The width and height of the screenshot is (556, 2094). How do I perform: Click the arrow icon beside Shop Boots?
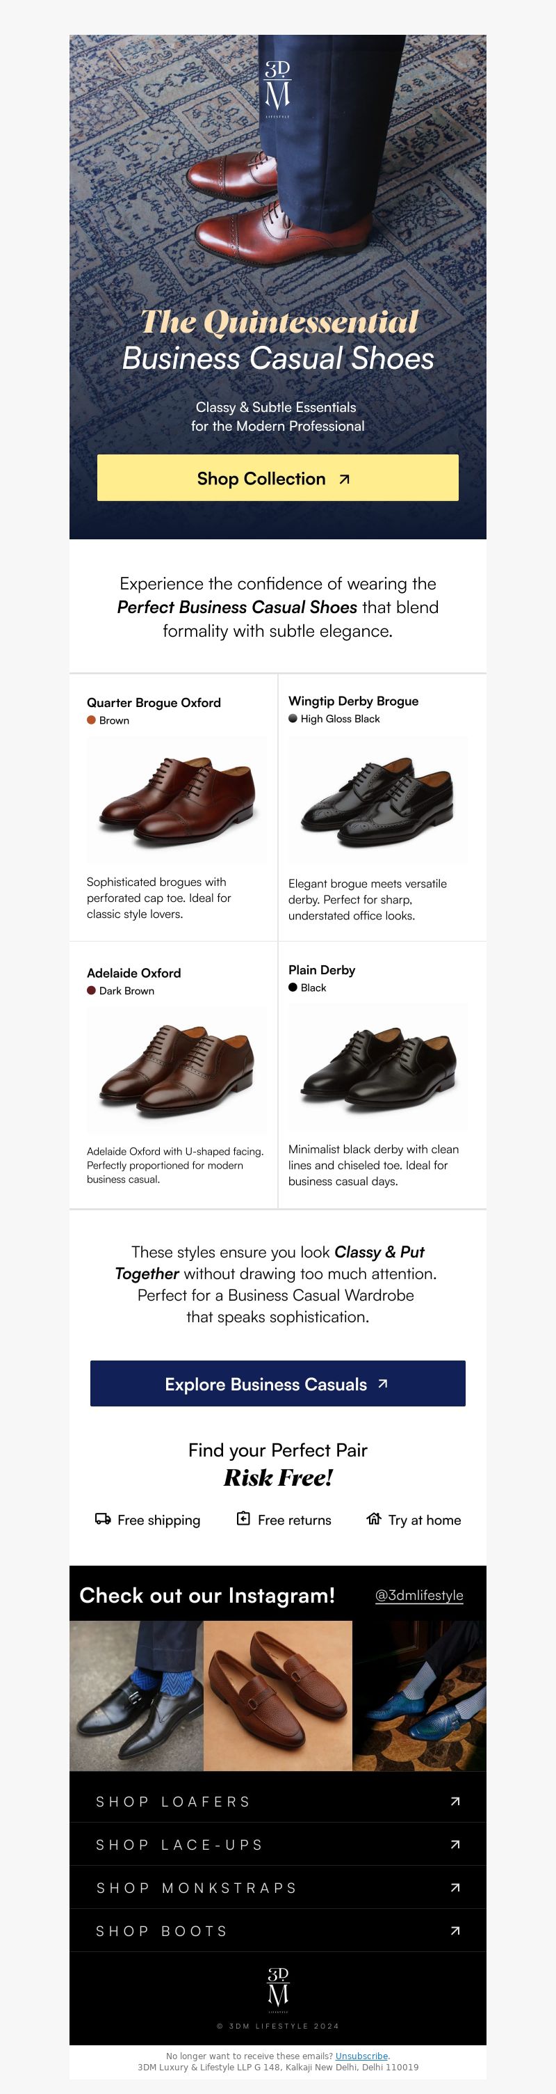455,1930
